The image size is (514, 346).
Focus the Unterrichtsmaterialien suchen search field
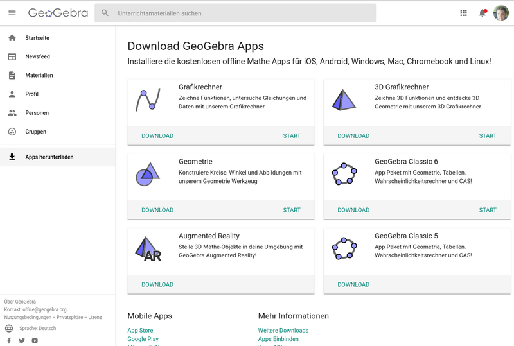pos(235,13)
